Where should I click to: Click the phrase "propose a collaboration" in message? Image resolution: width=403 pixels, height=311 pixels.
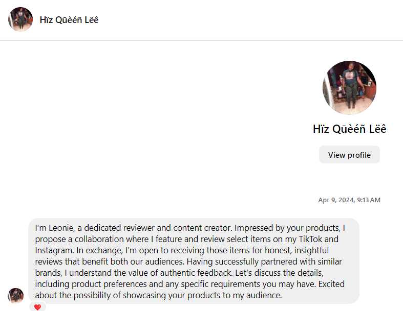coord(77,239)
